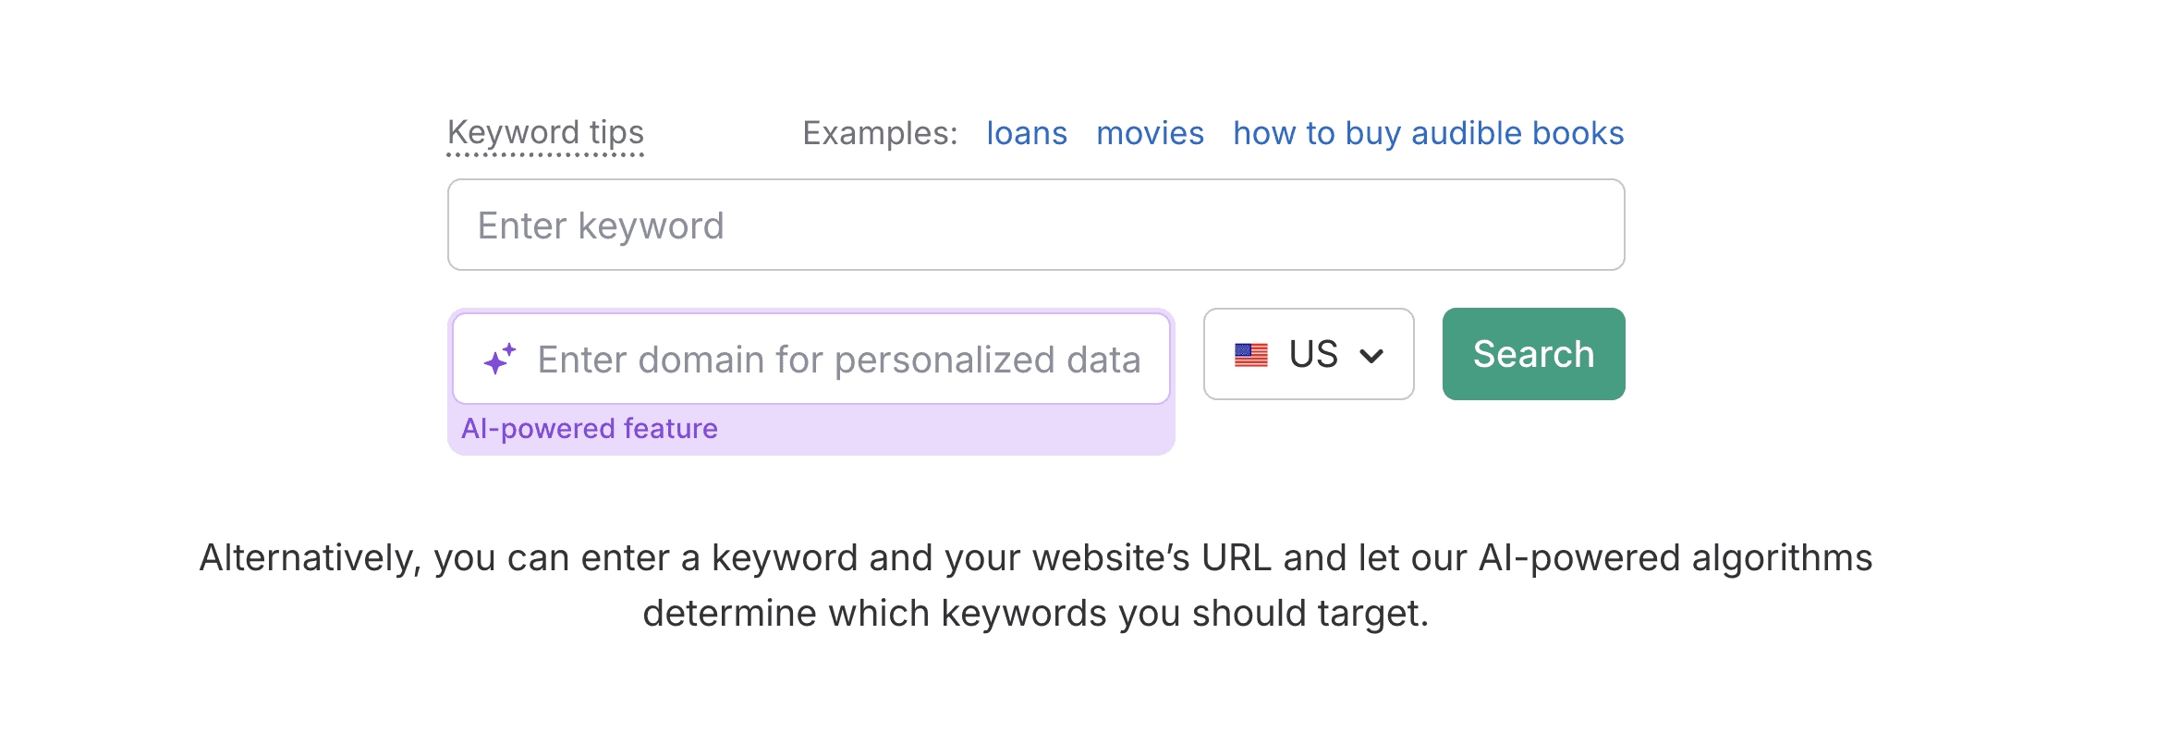Click the right end of the keyword field
This screenshot has height=732, width=2157.
pos(1590,225)
